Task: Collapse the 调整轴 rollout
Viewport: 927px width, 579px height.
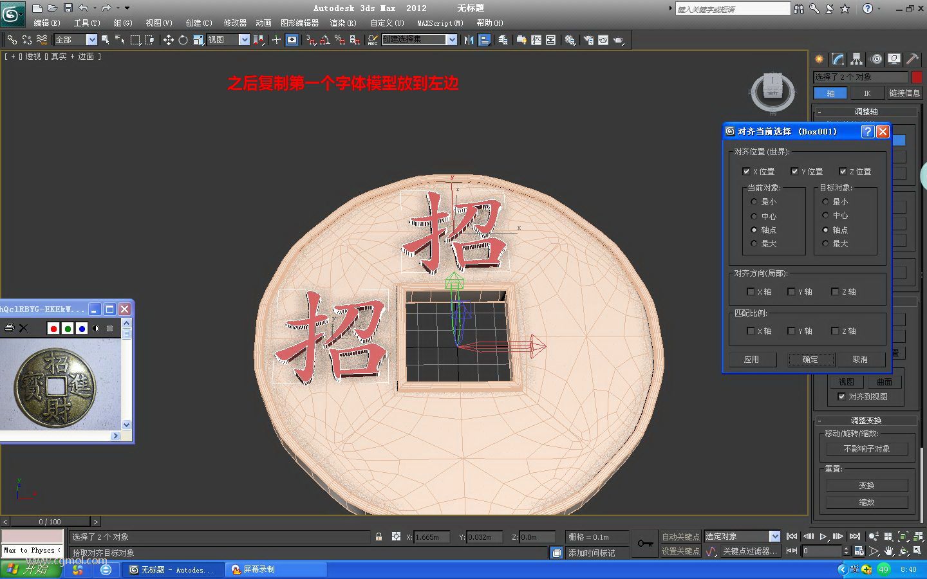Action: [x=865, y=112]
